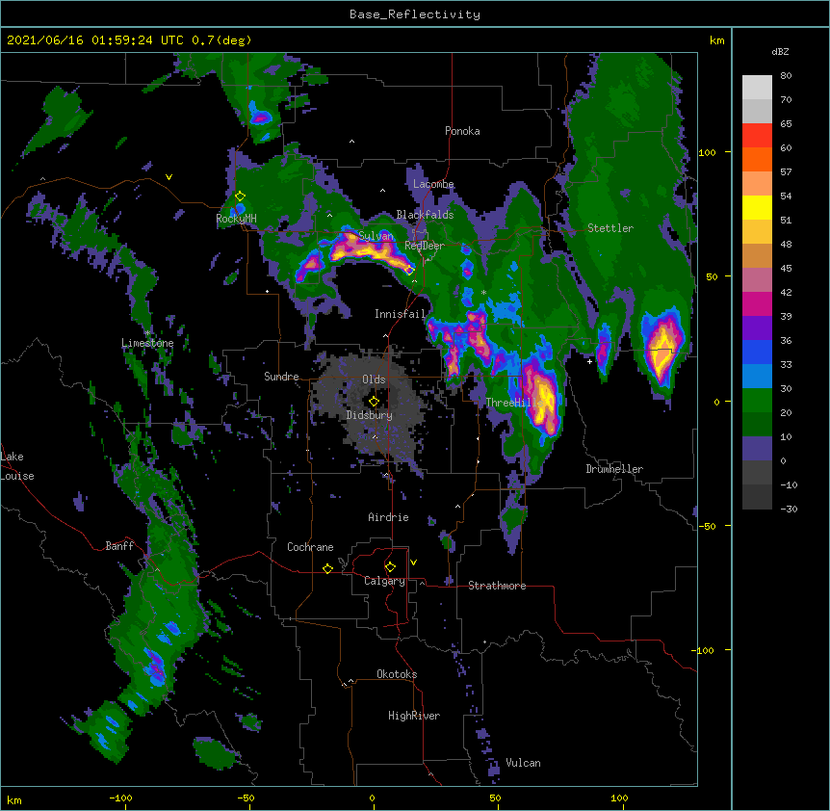
Task: Pick the red 60–65 dBZ legend swatch
Action: (x=757, y=136)
